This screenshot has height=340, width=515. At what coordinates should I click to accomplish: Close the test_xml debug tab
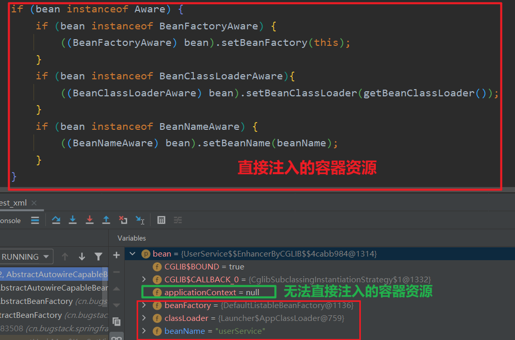tap(35, 203)
